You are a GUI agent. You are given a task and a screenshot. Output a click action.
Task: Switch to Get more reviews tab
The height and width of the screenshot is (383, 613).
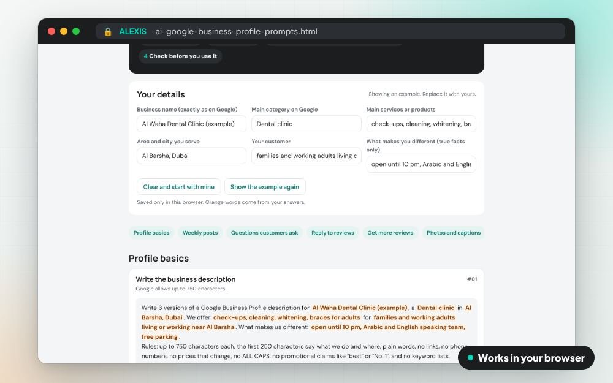tap(390, 232)
